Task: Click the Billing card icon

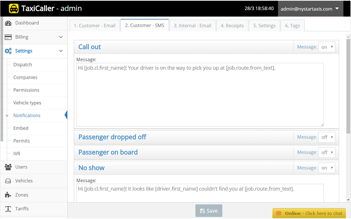Action: pyautogui.click(x=8, y=37)
